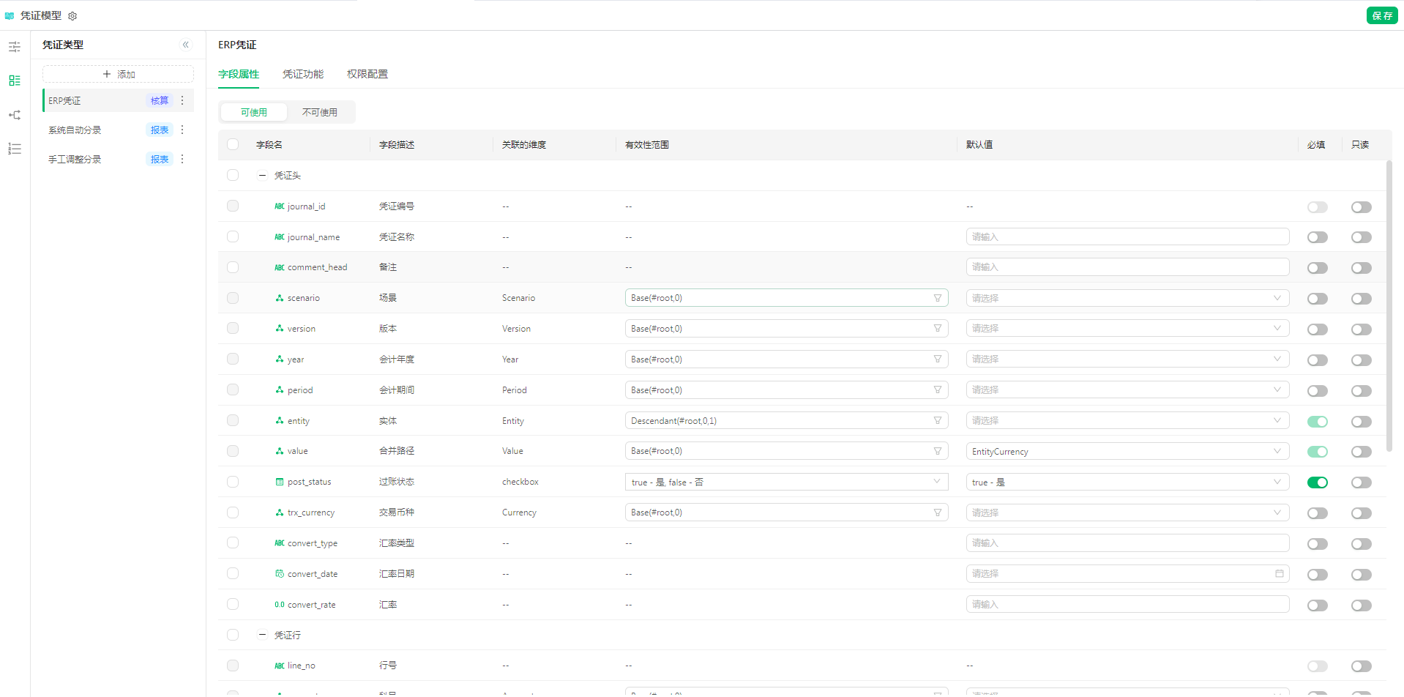This screenshot has height=697, width=1404.
Task: Toggle the required switch for post_status
Action: click(x=1317, y=482)
